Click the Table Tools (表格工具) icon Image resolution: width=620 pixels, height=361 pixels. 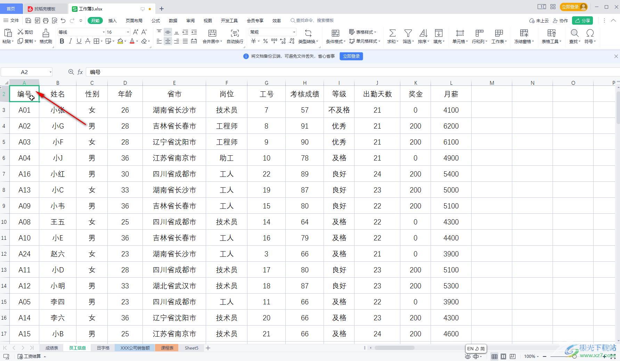551,33
